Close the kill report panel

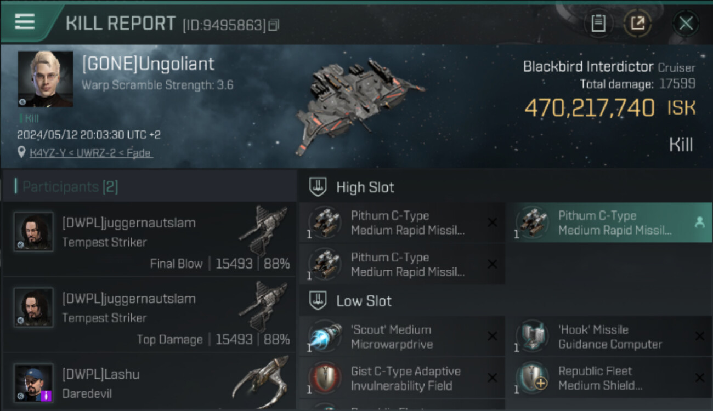(x=686, y=24)
